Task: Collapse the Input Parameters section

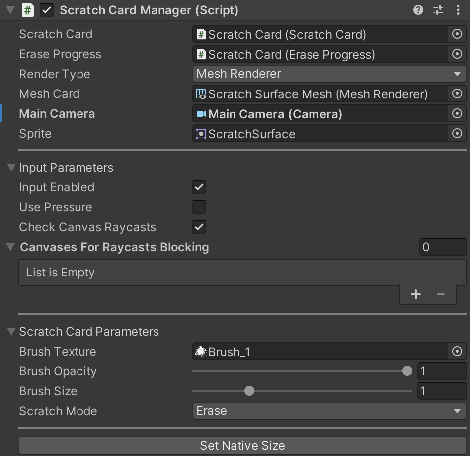Action: pos(10,167)
